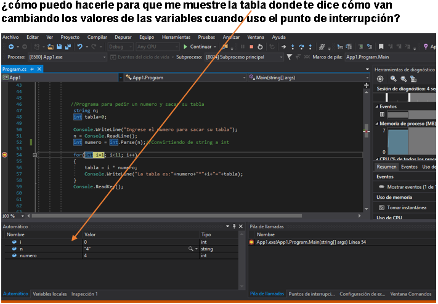The width and height of the screenshot is (438, 304).
Task: Switch to the Eventos tab in diagnostics
Action: (409, 167)
